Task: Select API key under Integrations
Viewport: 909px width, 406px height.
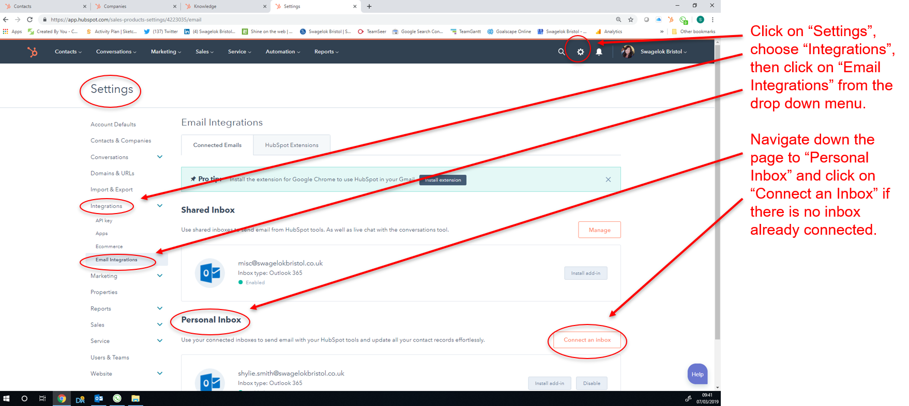Action: pos(104,220)
